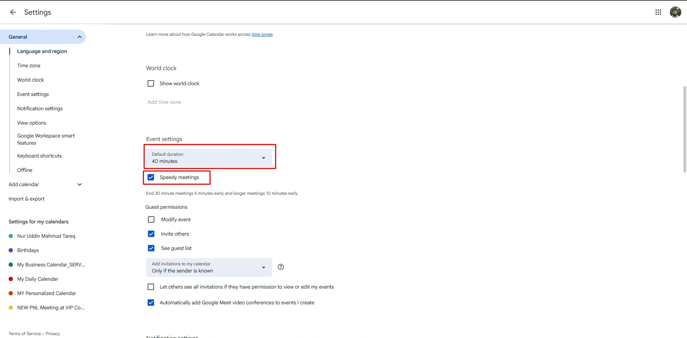Open the Privacy link
This screenshot has height=338, width=687.
point(53,334)
